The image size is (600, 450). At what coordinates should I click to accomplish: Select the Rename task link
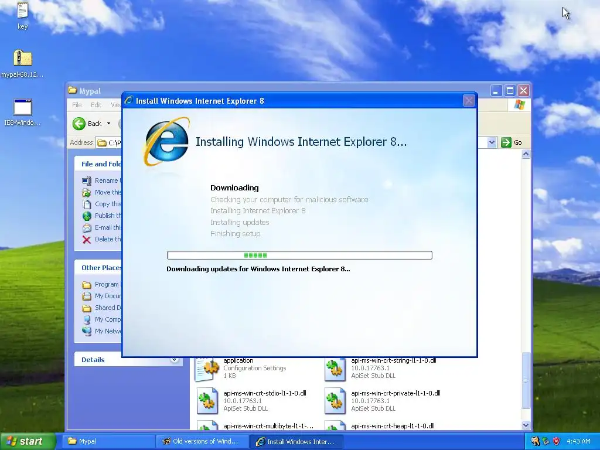[x=108, y=180]
